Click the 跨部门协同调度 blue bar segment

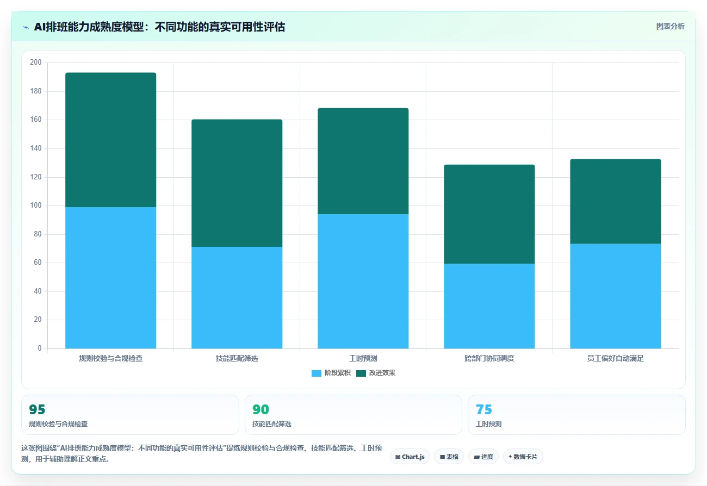[489, 306]
